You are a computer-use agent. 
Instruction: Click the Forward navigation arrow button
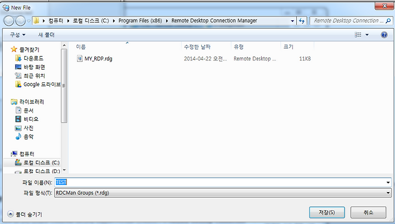coord(20,21)
